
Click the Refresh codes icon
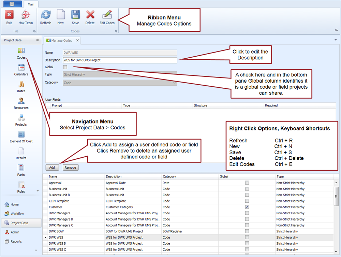click(x=46, y=15)
